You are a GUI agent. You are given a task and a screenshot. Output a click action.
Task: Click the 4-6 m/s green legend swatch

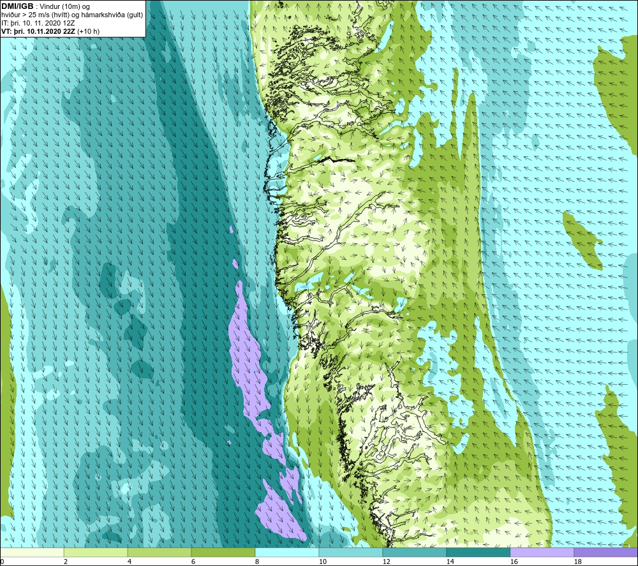[x=159, y=552]
